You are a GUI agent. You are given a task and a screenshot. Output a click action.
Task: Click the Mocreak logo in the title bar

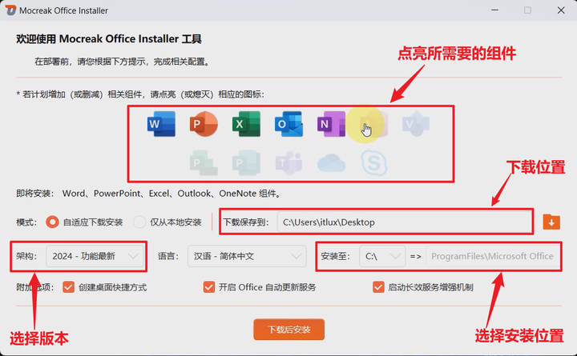tap(10, 10)
